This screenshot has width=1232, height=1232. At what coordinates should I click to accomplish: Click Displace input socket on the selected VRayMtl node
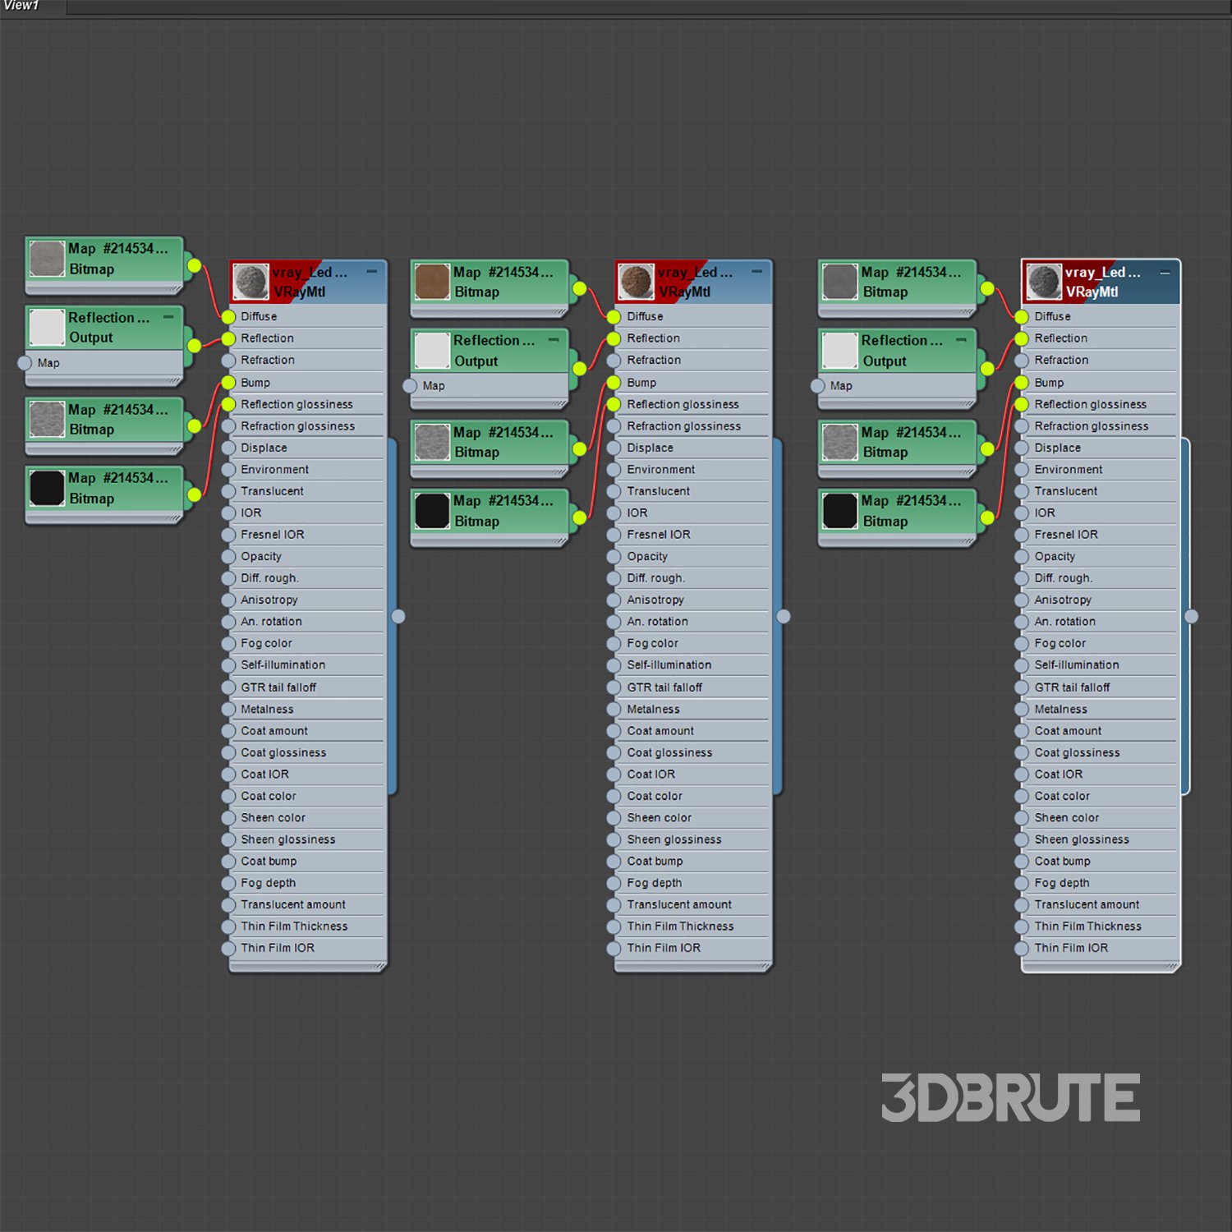[x=1021, y=448]
